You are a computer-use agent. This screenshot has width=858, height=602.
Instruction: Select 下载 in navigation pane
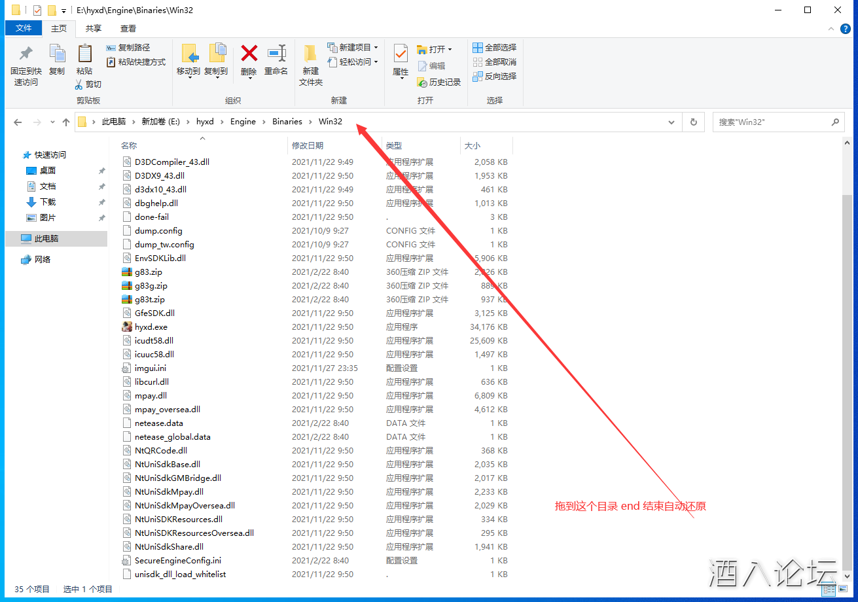(x=48, y=202)
